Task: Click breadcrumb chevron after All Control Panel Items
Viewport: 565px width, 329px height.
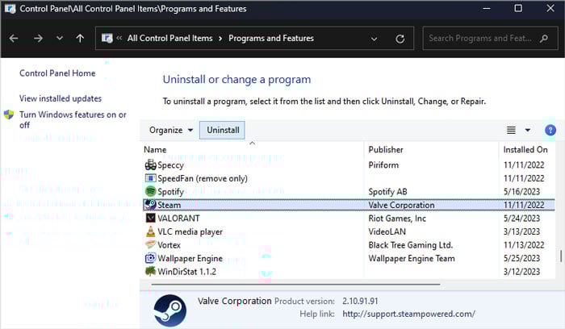Action: 220,38
